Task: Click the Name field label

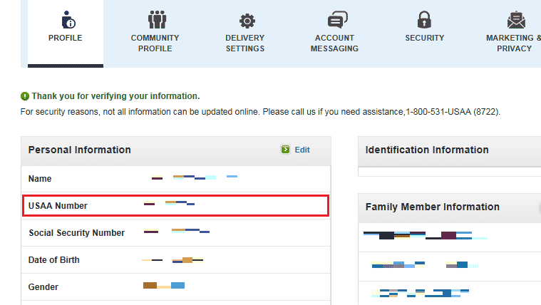Action: (40, 179)
